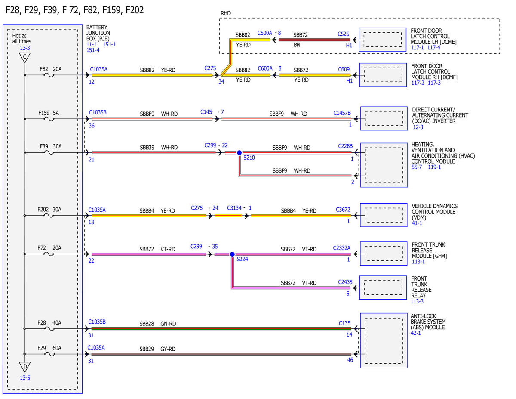The width and height of the screenshot is (516, 399).
Task: Click the C1035B connector on the F28 circuit
Action: point(98,321)
